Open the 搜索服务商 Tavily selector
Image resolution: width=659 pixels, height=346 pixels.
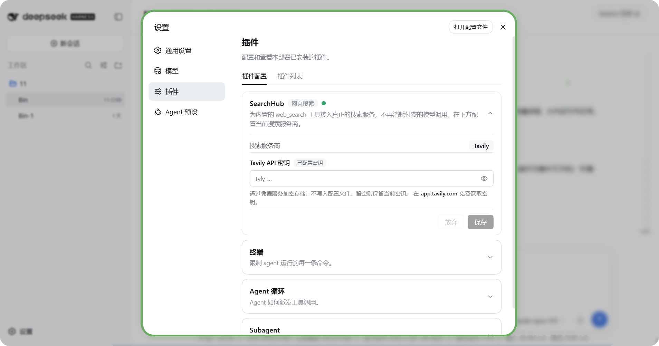[481, 146]
